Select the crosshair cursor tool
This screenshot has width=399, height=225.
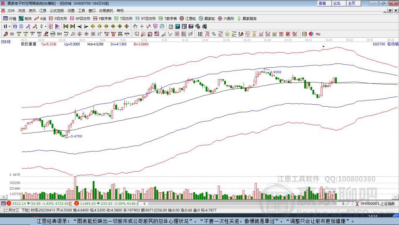(x=142, y=26)
